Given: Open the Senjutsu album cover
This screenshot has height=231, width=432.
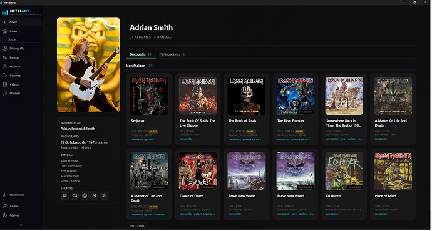Looking at the screenshot, I should [149, 96].
